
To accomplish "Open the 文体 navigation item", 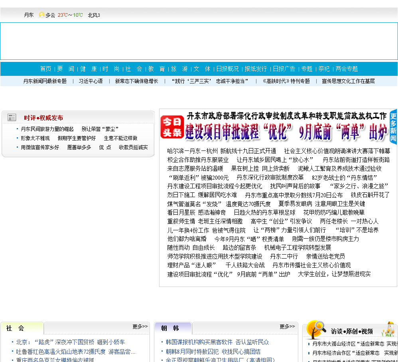I will click(202, 69).
